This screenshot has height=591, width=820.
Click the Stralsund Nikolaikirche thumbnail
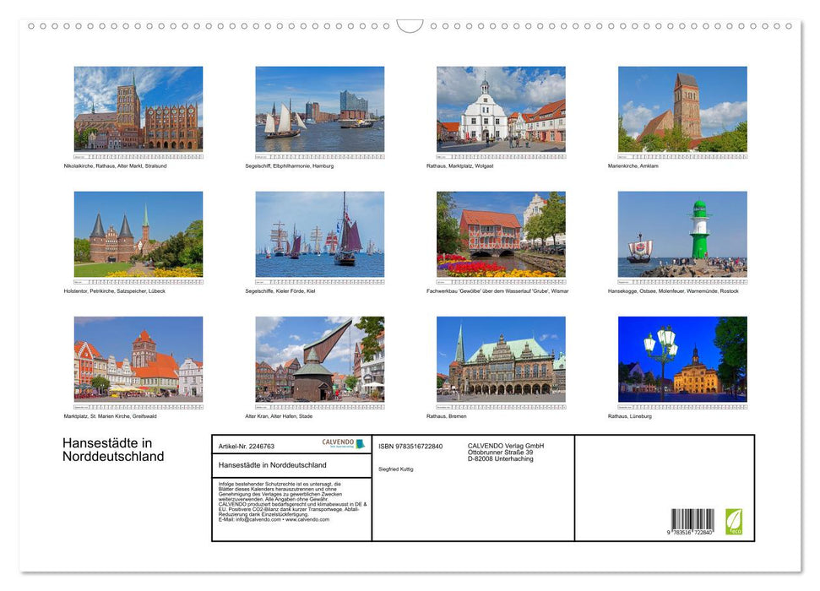pyautogui.click(x=138, y=111)
